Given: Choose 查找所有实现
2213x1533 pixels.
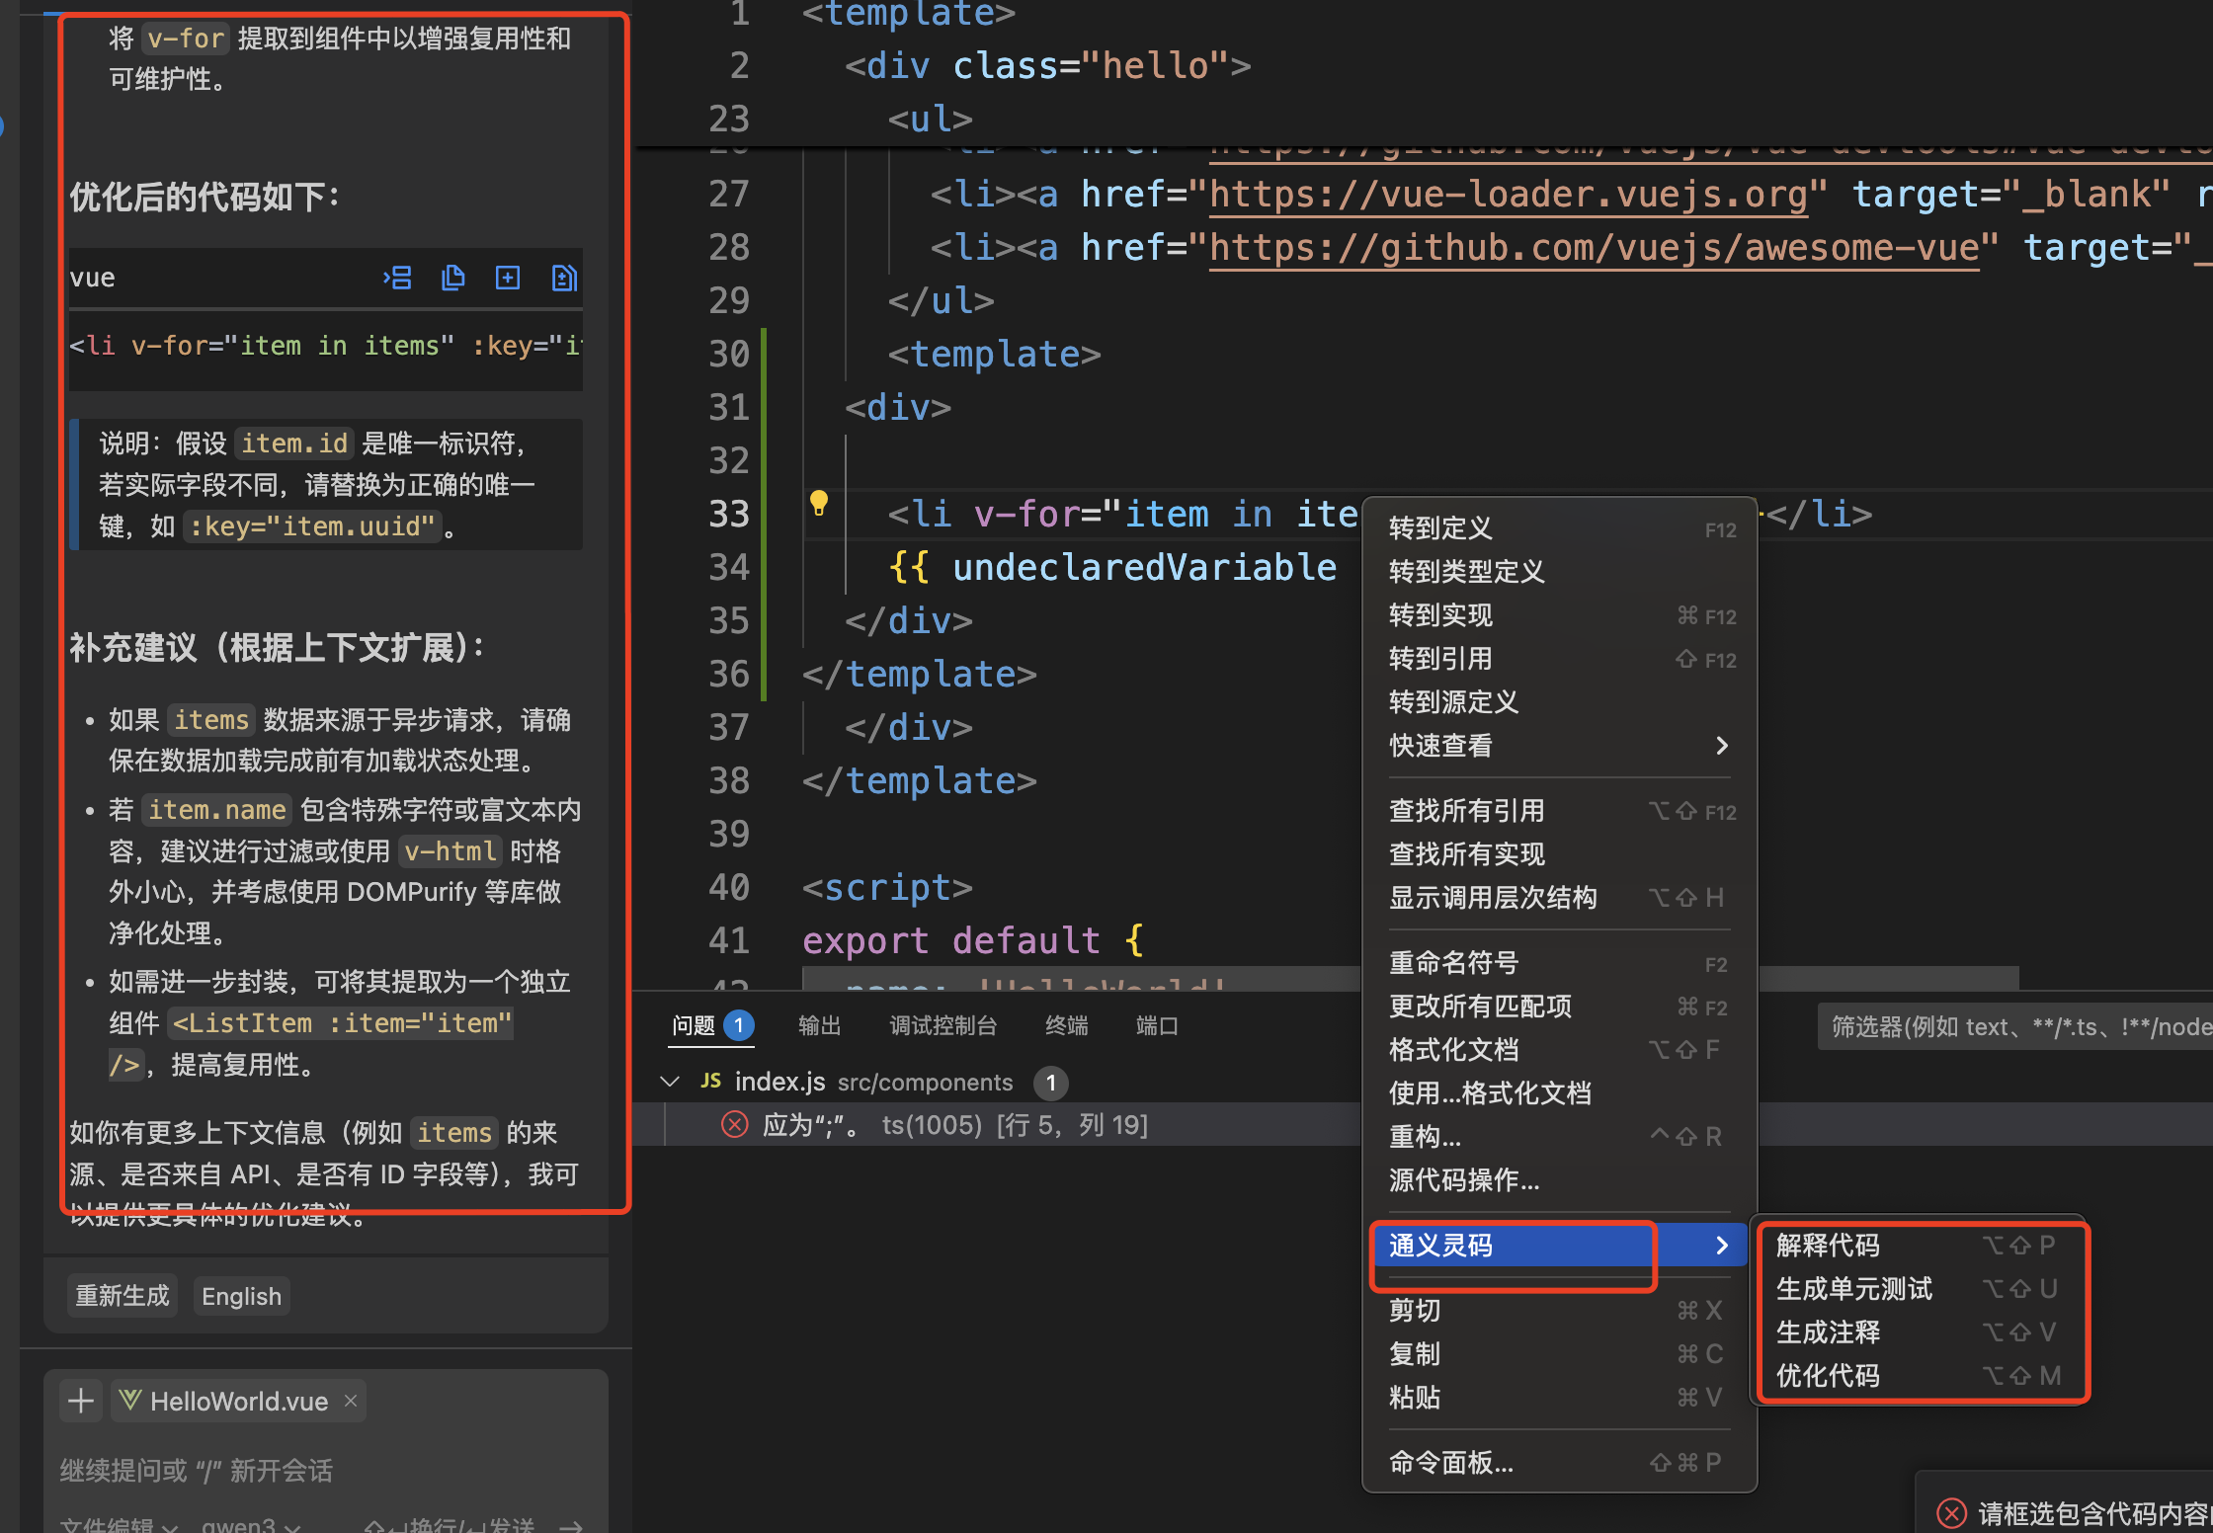Looking at the screenshot, I should click(1559, 854).
